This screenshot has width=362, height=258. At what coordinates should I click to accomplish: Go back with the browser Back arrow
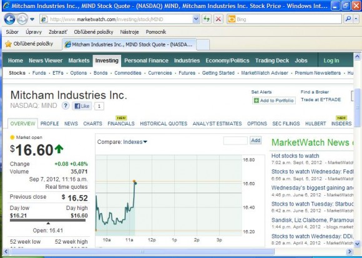point(9,19)
